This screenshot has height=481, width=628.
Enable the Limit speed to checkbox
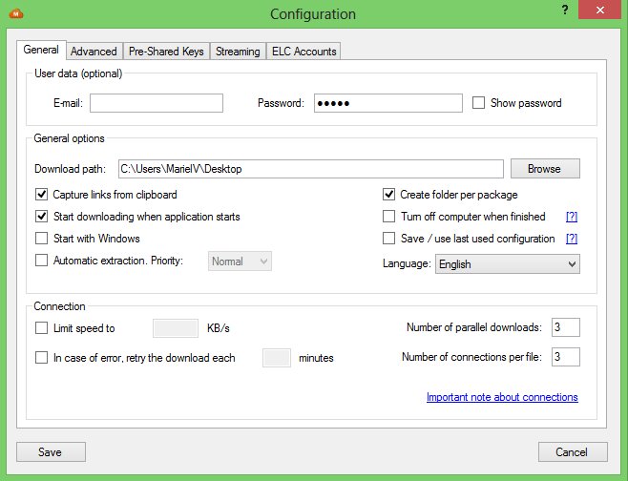click(x=42, y=328)
